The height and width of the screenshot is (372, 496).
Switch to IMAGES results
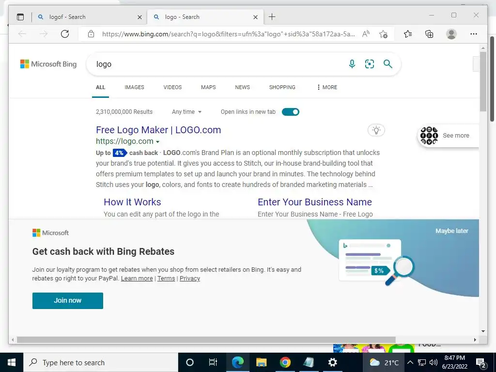click(x=134, y=87)
